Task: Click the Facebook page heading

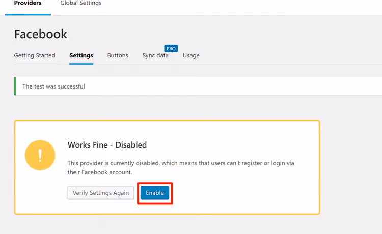Action: point(40,34)
